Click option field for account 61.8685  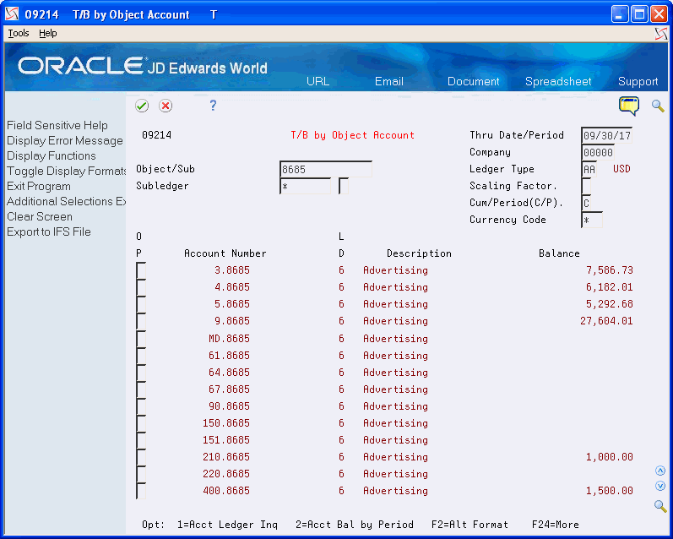[141, 355]
